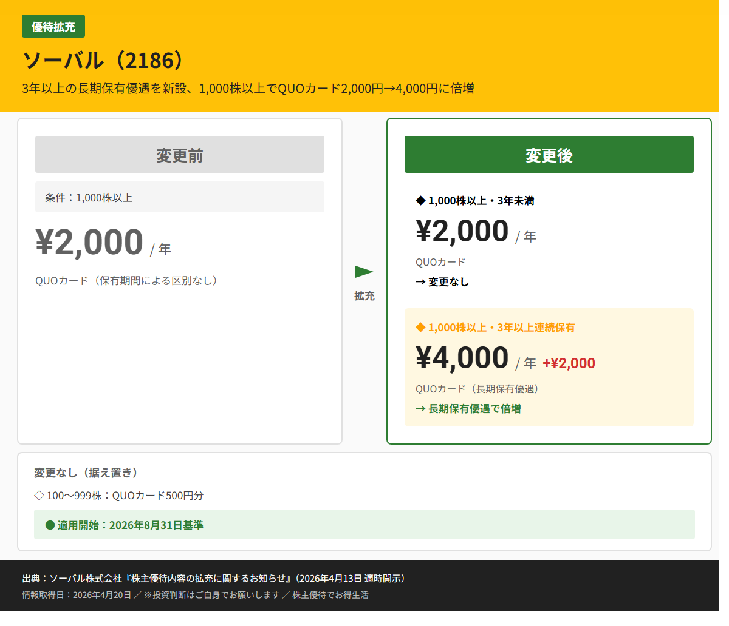This screenshot has width=729, height=626.
Task: Click QUOカード（長期保有優遇） text
Action: pyautogui.click(x=477, y=389)
